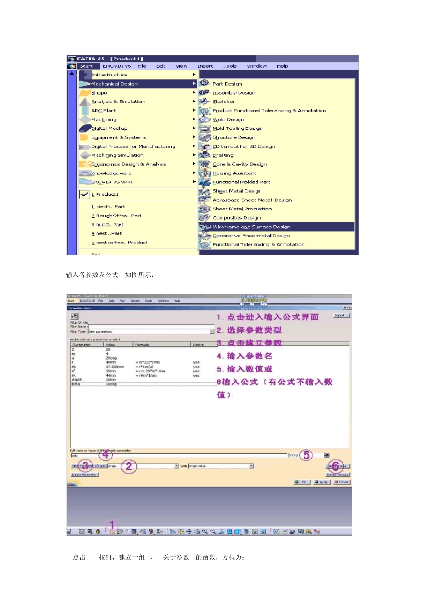This screenshot has width=435, height=615.
Task: Click Sheet Metal Production icon
Action: [204, 208]
